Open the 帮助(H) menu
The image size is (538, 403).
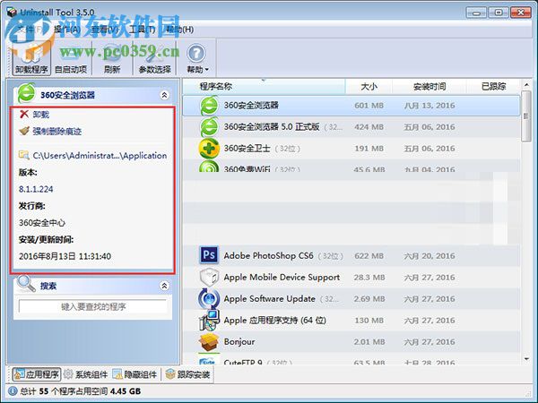click(180, 30)
